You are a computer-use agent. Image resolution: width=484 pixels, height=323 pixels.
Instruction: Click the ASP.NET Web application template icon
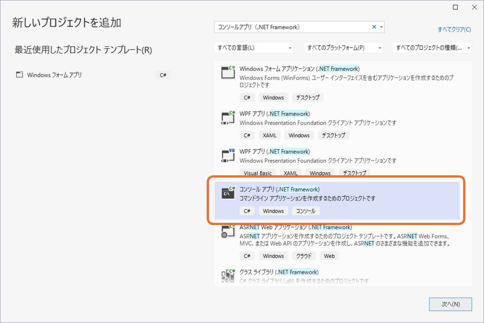[x=228, y=231]
